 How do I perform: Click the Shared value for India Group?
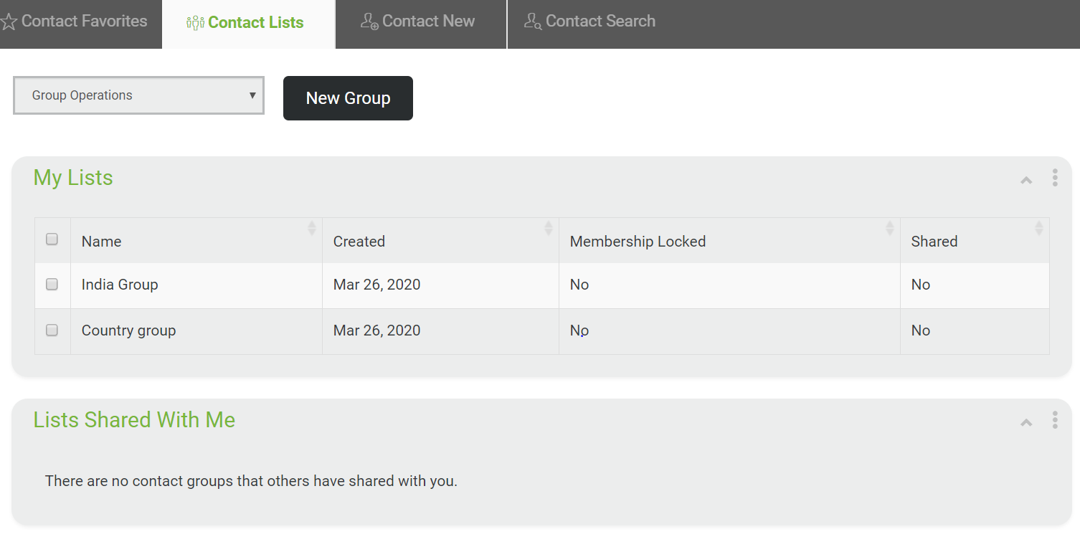[921, 285]
